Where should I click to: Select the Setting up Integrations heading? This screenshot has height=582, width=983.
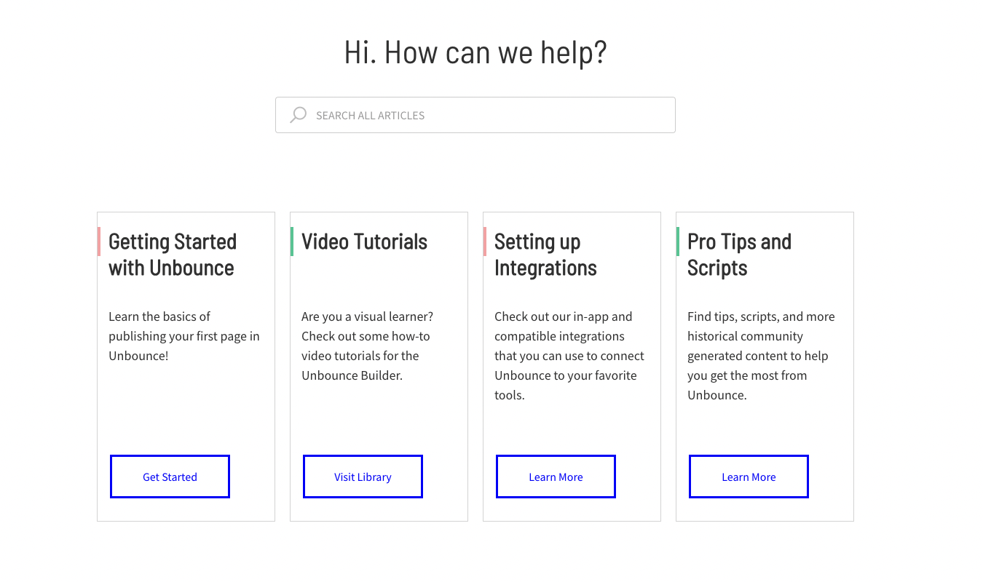545,255
